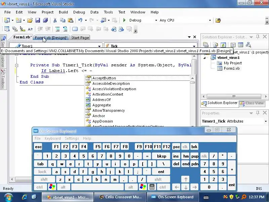Viewport: 269px width, 202px height.
Task: Open the Undo history dropdown arrow
Action: point(86,20)
